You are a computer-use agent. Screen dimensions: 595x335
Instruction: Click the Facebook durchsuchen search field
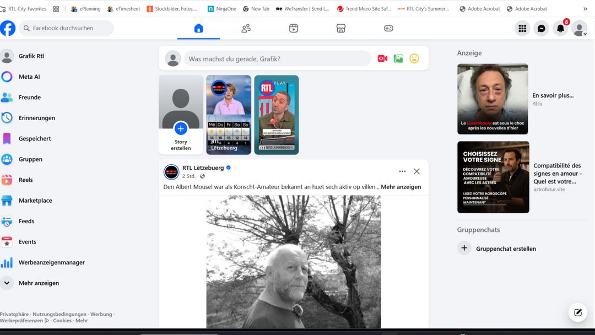pos(67,28)
